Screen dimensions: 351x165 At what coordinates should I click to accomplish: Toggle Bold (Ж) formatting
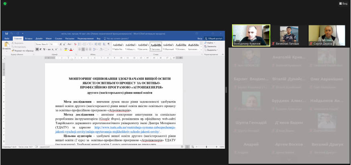click(37, 49)
